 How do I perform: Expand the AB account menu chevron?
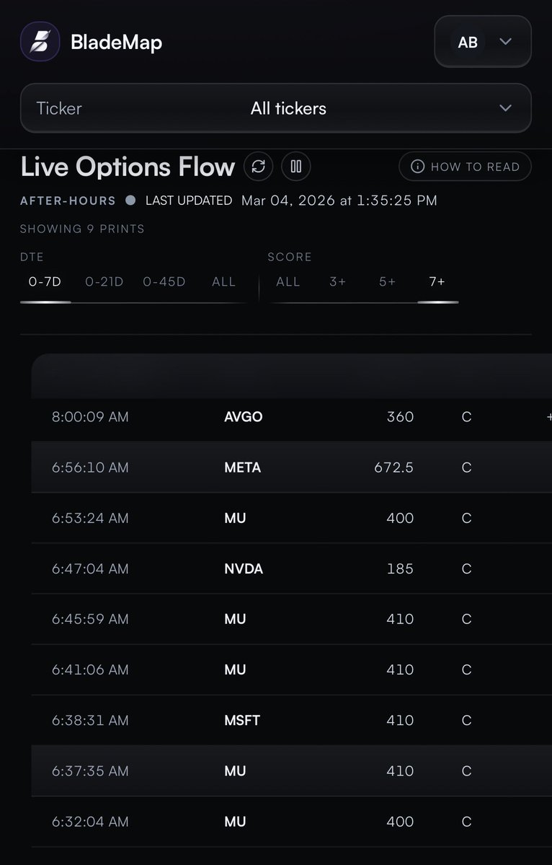tap(506, 42)
